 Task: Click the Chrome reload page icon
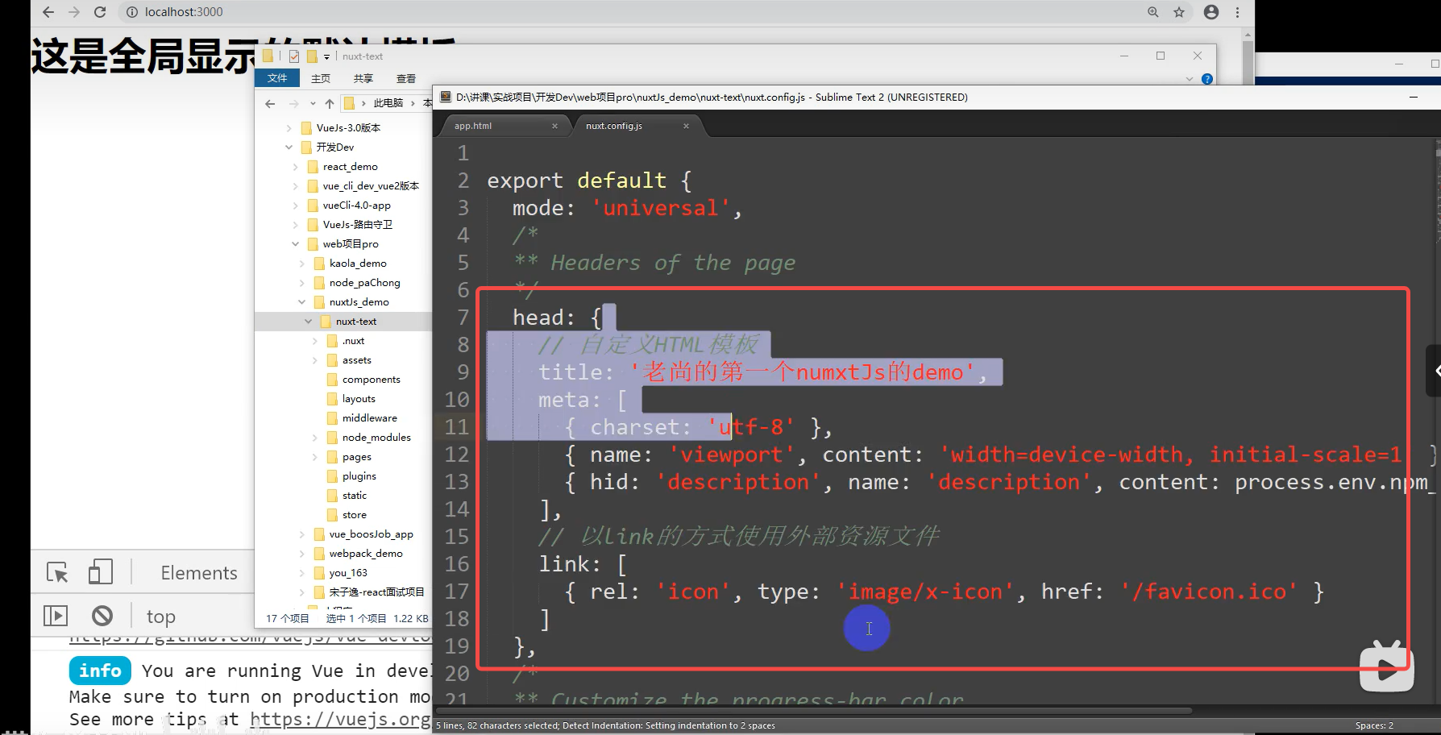pos(100,12)
